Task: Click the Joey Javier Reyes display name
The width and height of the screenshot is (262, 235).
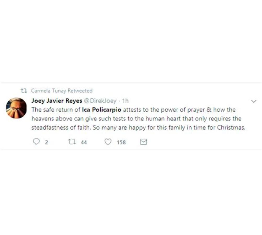Action: click(x=57, y=101)
